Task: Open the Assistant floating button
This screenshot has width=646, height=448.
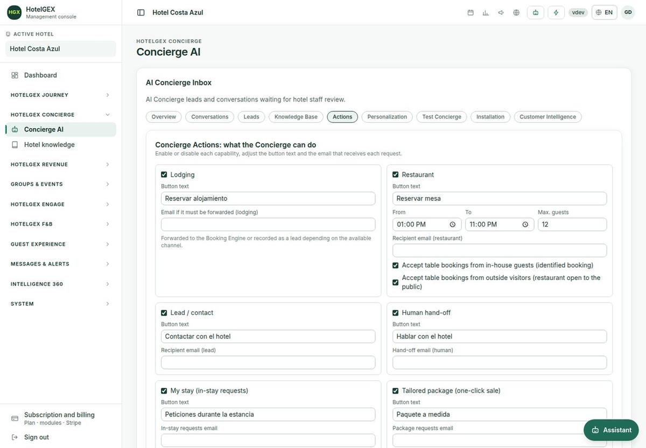Action: tap(611, 430)
